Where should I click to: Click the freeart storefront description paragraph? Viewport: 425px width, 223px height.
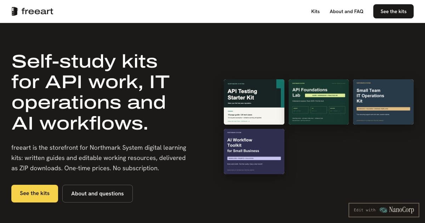pyautogui.click(x=99, y=158)
